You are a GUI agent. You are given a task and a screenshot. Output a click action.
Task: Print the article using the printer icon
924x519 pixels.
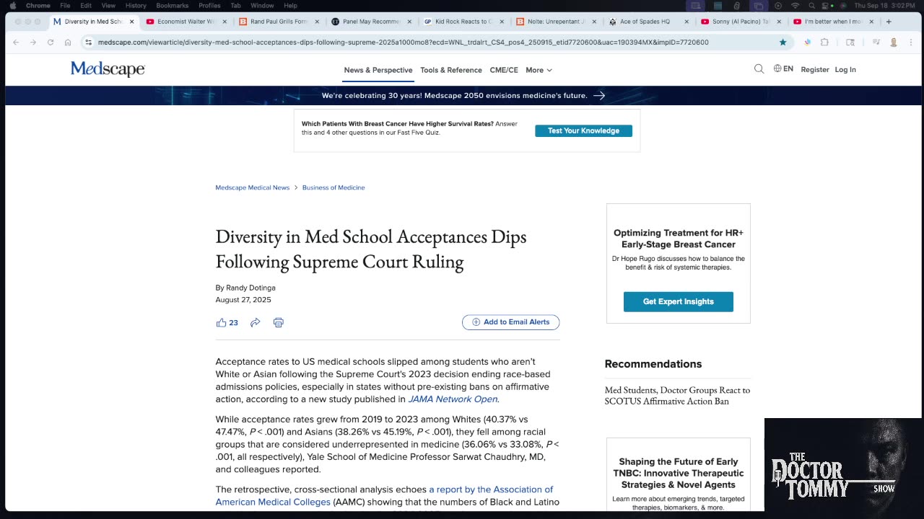click(x=279, y=322)
